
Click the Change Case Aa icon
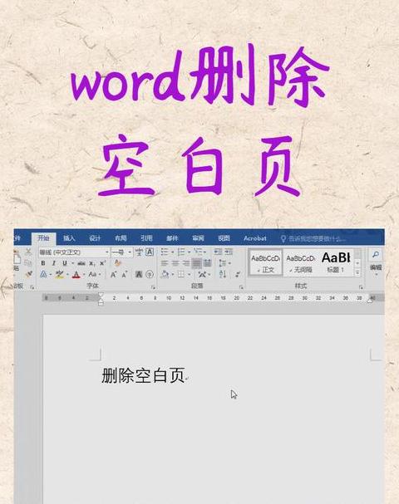tap(92, 274)
